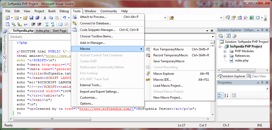This screenshot has width=272, height=130.
Task: Click the Display Word Completion icon
Action: tap(26, 24)
